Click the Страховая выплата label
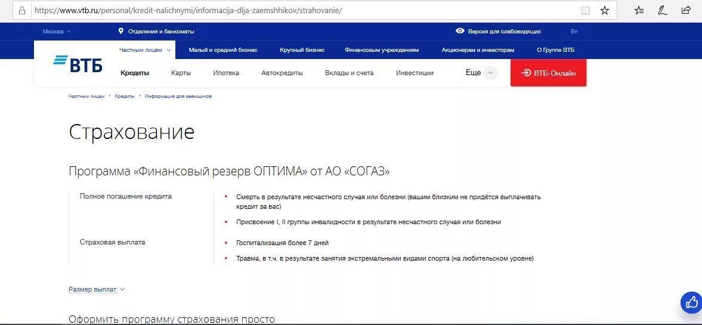This screenshot has height=325, width=702. pyautogui.click(x=112, y=242)
